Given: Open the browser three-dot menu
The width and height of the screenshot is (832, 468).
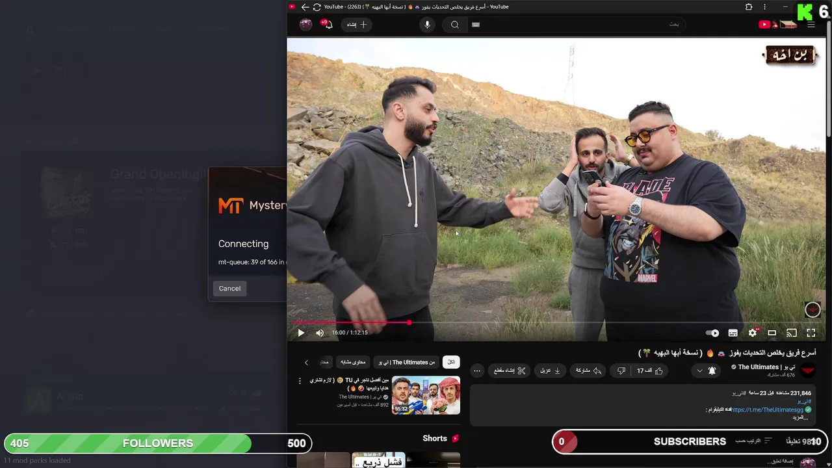Looking at the screenshot, I should point(764,7).
